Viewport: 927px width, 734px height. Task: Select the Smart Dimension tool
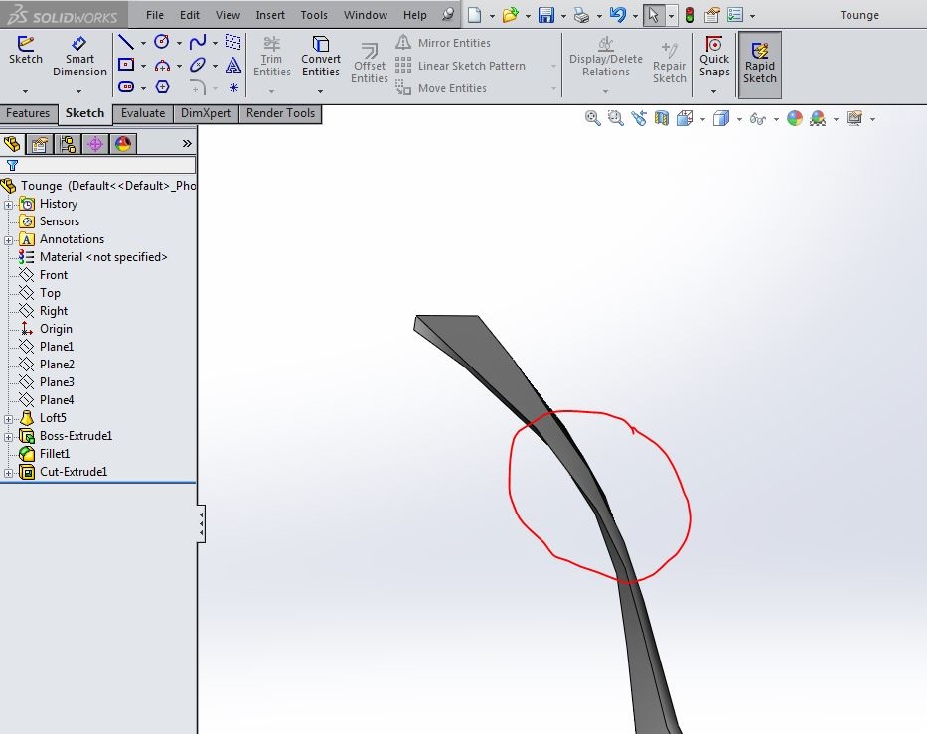(x=79, y=57)
